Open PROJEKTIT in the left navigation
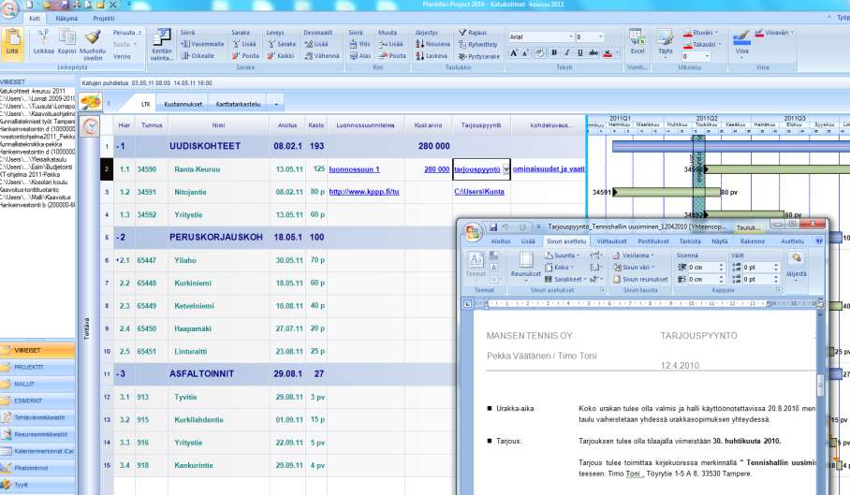 (x=37, y=367)
